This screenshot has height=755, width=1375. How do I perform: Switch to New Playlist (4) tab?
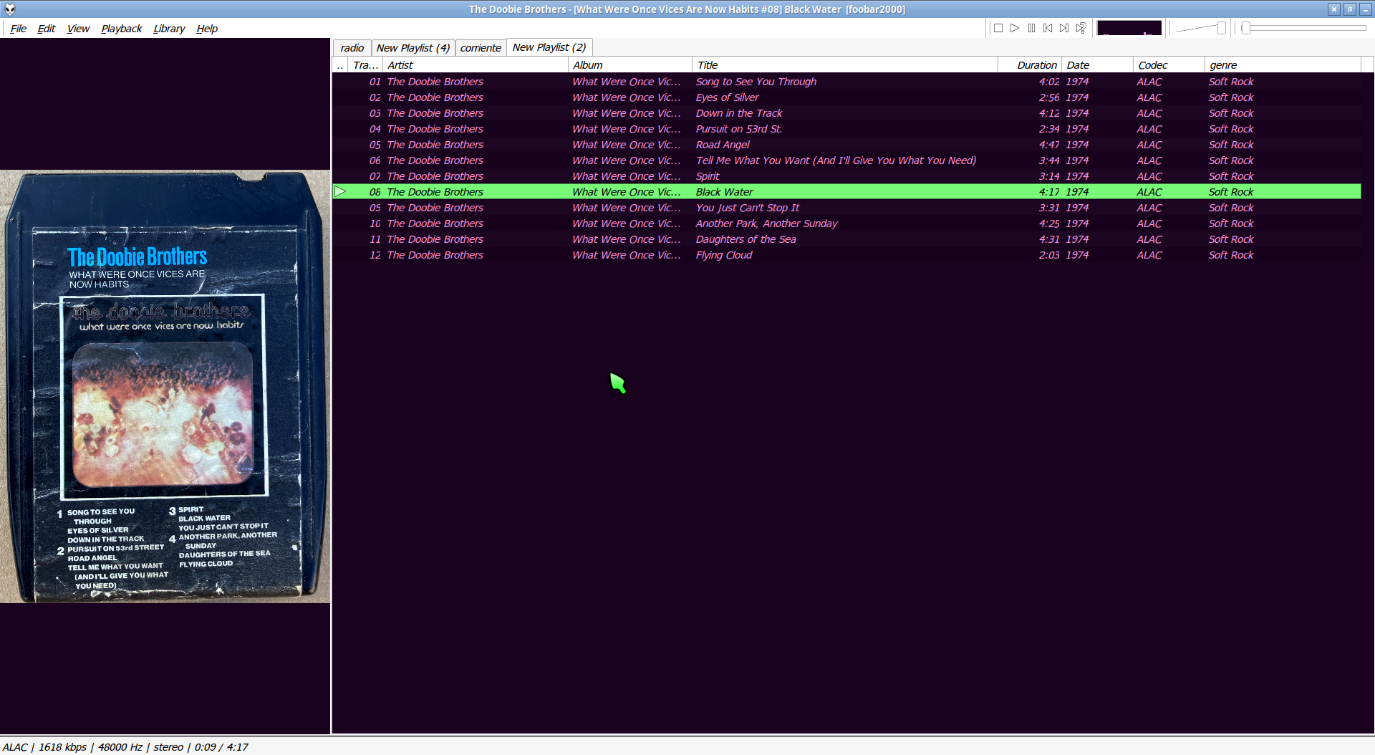(x=413, y=48)
